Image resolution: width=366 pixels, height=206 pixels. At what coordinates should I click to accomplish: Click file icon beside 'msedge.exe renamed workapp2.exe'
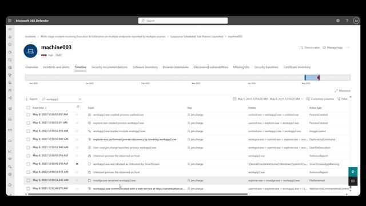89,180
